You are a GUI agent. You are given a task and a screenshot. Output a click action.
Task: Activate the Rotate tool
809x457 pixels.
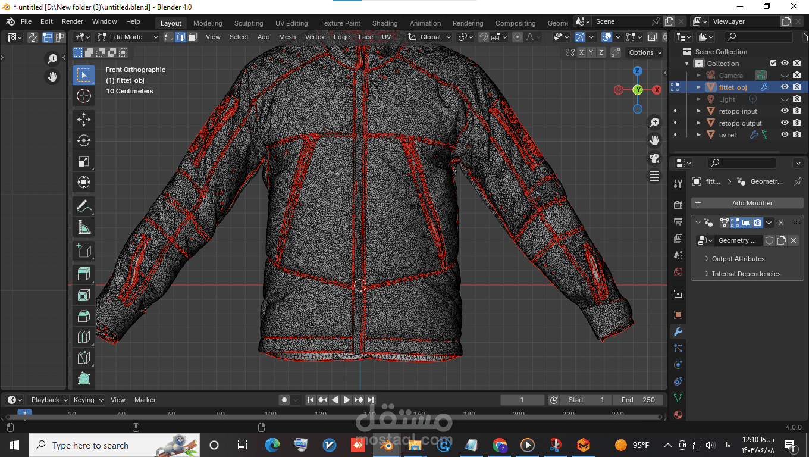[x=84, y=140]
